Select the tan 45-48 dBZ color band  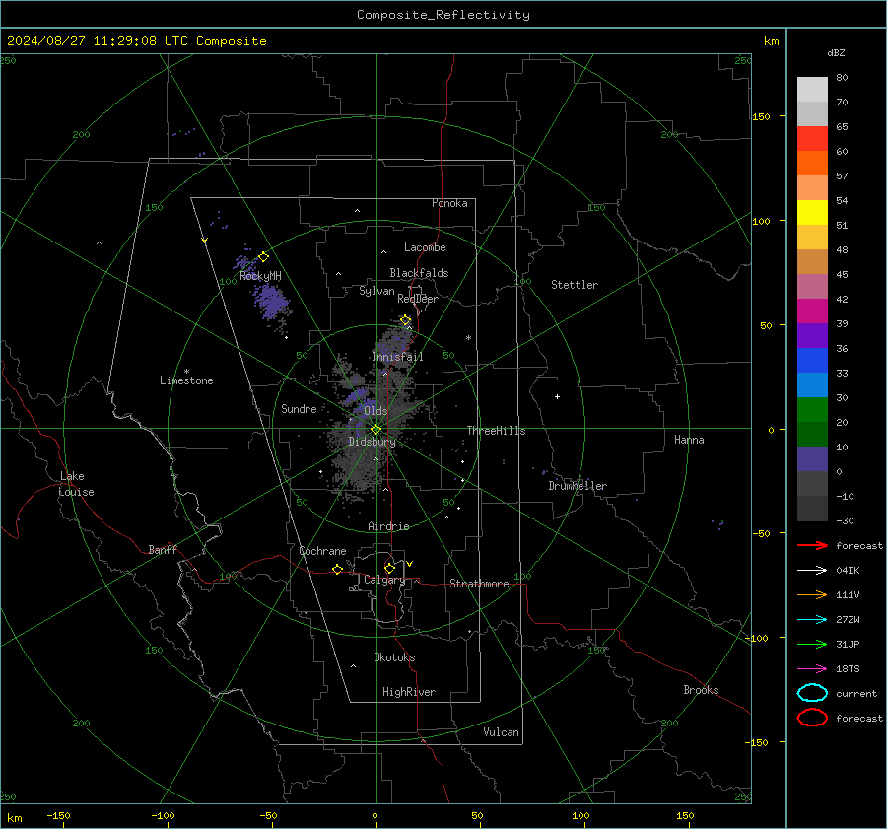812,262
